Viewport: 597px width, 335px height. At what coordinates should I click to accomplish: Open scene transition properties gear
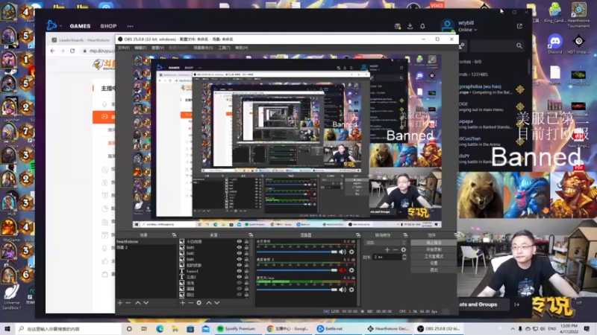tap(403, 249)
